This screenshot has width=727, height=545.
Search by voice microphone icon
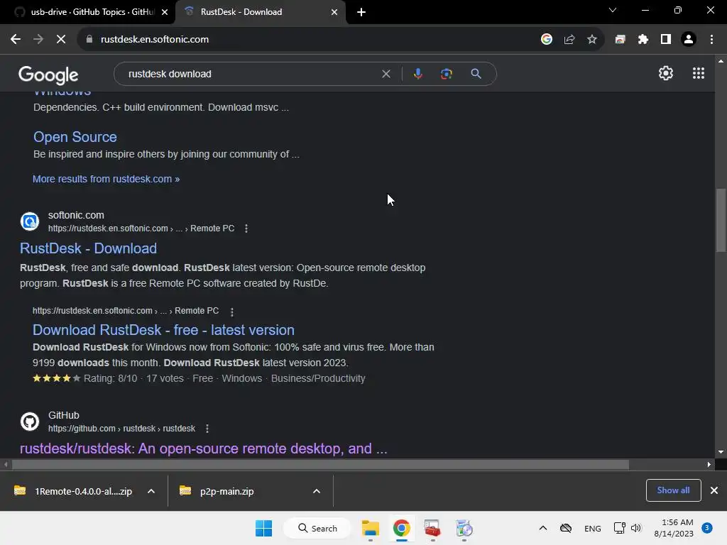click(417, 74)
